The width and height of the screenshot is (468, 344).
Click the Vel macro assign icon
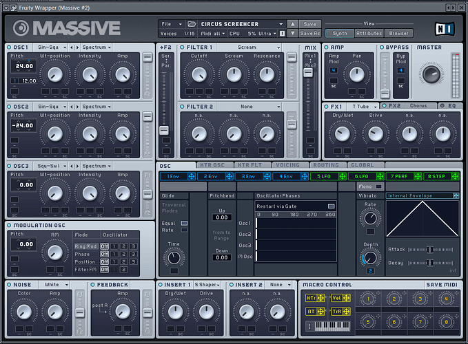point(346,298)
